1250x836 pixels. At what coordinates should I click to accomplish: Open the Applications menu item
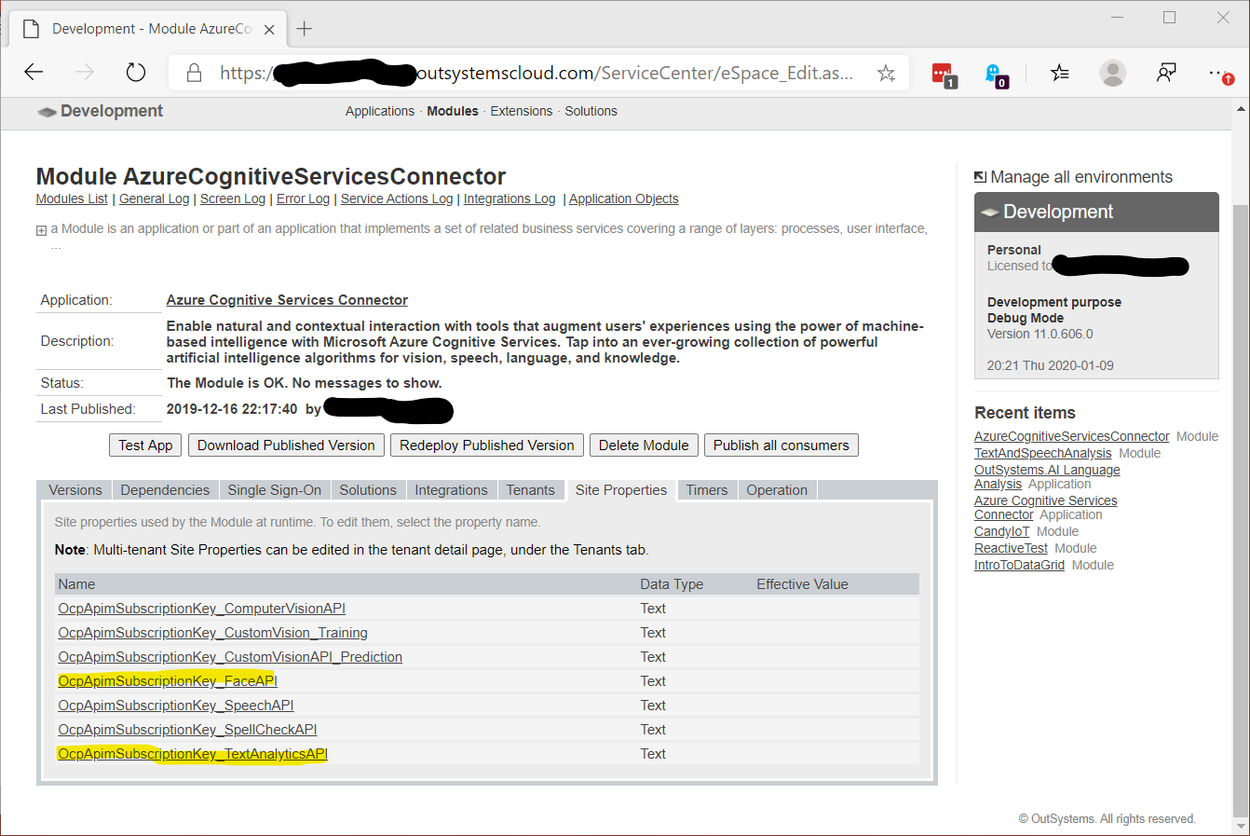coord(380,111)
